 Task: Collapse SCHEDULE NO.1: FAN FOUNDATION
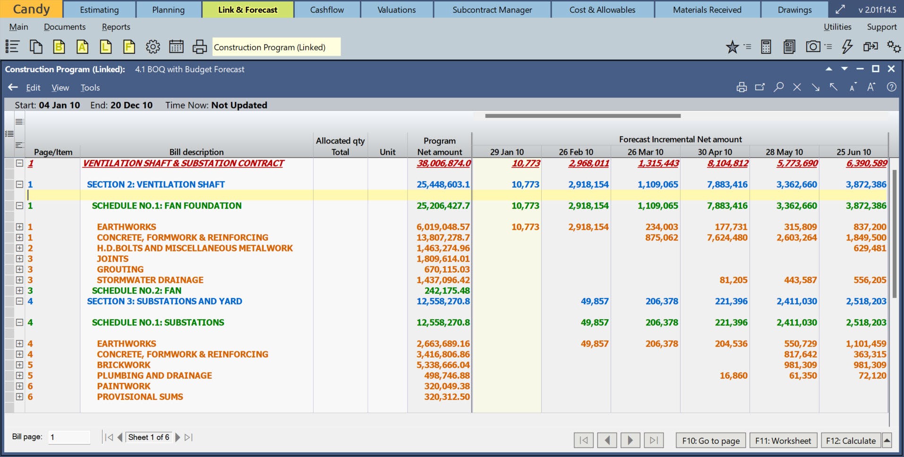click(19, 206)
